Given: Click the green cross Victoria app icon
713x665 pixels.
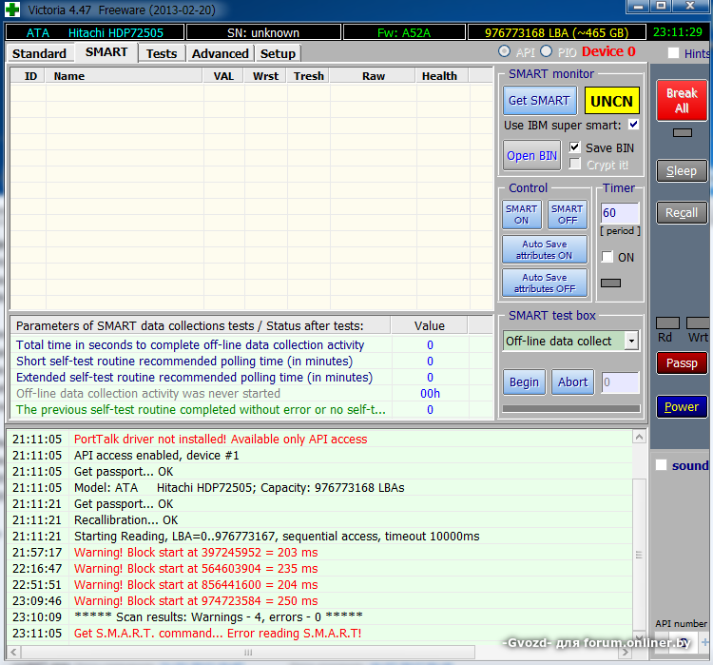Looking at the screenshot, I should 11,10.
